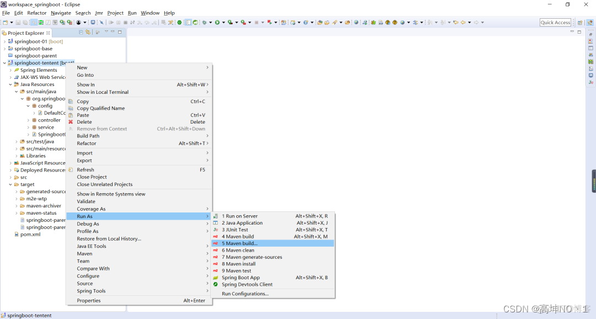The height and width of the screenshot is (319, 596).
Task: Open the Navigate menu
Action: pos(61,13)
